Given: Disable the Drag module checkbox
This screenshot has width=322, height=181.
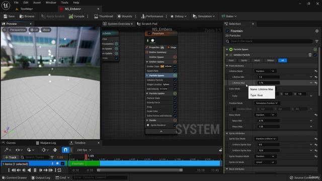Looking at the screenshot, I should coord(175,107).
